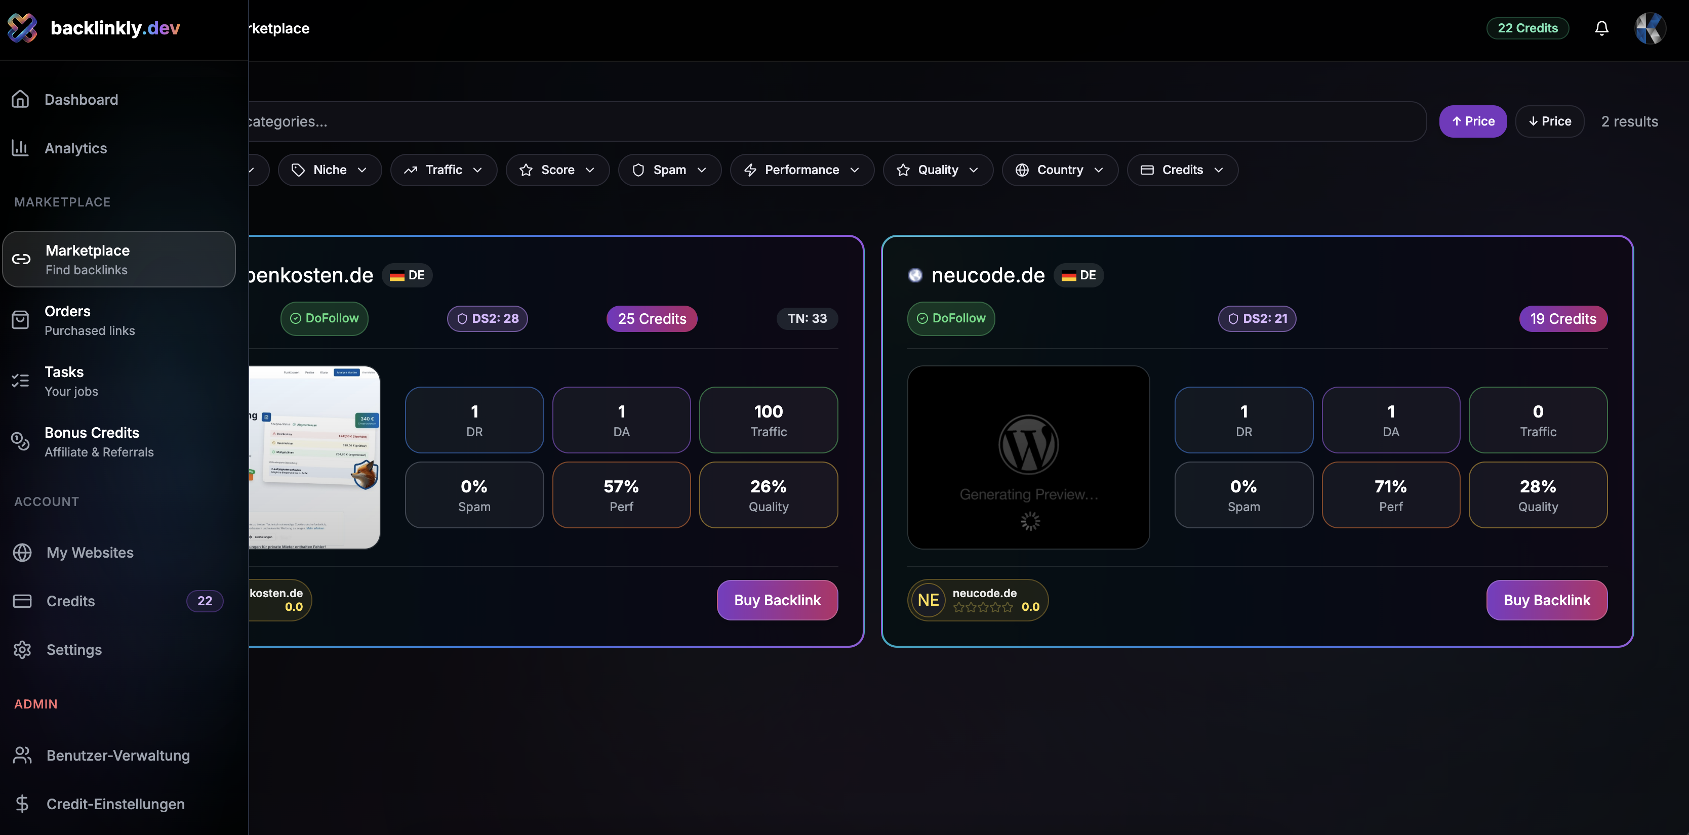The image size is (1689, 835).
Task: Open My Websites in the sidebar
Action: coord(90,553)
